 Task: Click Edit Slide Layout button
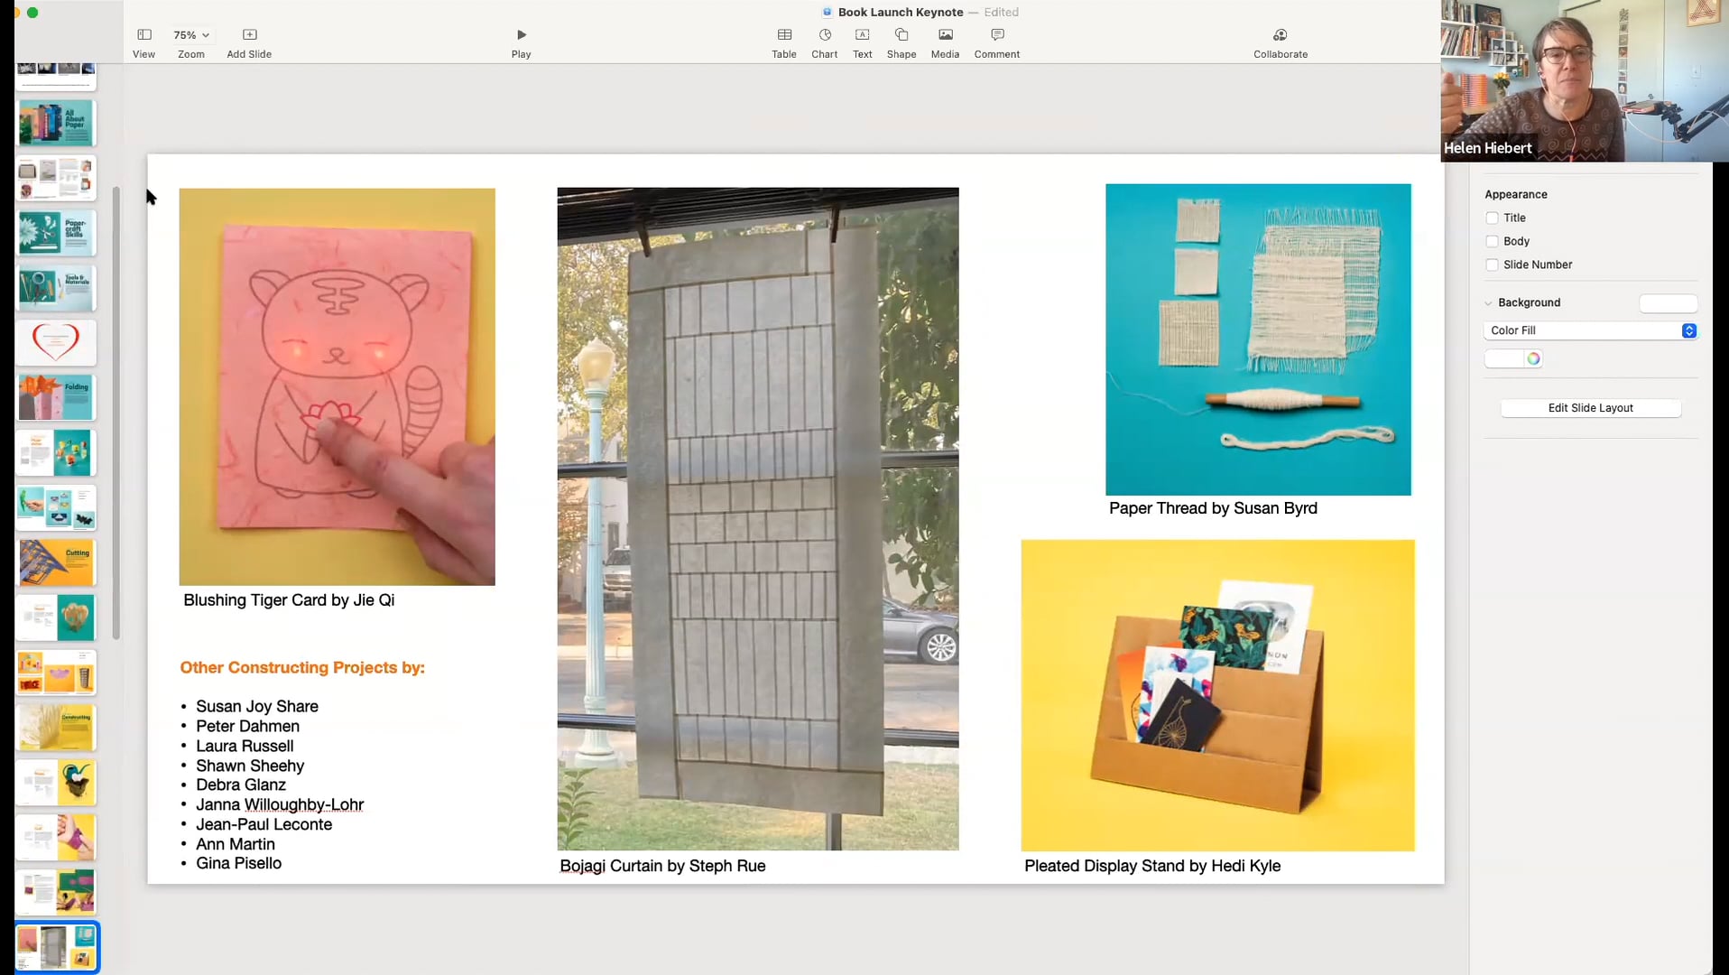point(1591,408)
